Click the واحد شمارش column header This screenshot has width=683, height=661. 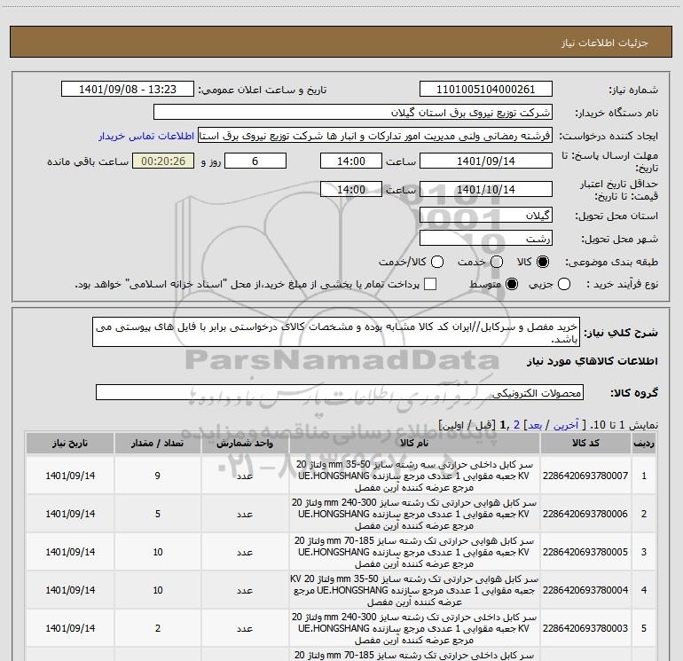coord(245,443)
